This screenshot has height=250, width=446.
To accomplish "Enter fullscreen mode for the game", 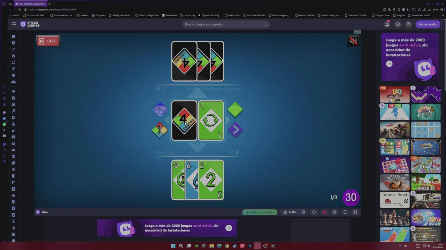I will tap(355, 212).
